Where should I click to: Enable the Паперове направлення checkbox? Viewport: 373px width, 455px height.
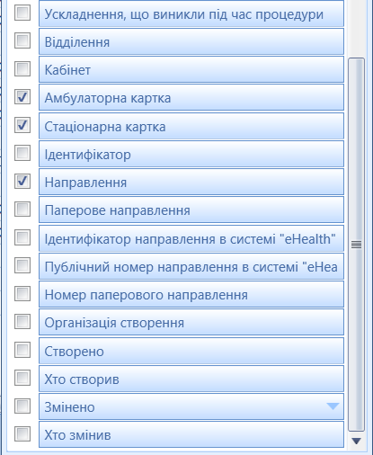[x=22, y=210]
